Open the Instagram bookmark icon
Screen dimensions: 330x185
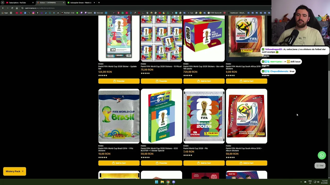pos(33,13)
